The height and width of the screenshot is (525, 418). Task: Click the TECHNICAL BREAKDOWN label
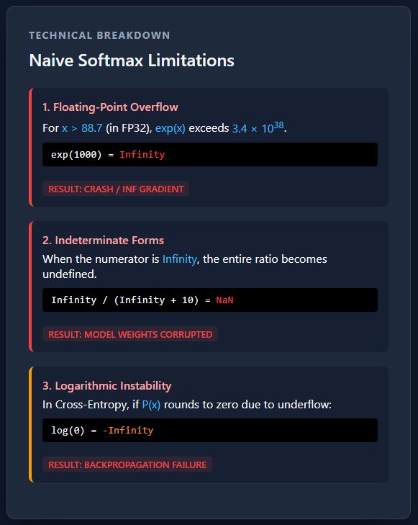pos(99,35)
